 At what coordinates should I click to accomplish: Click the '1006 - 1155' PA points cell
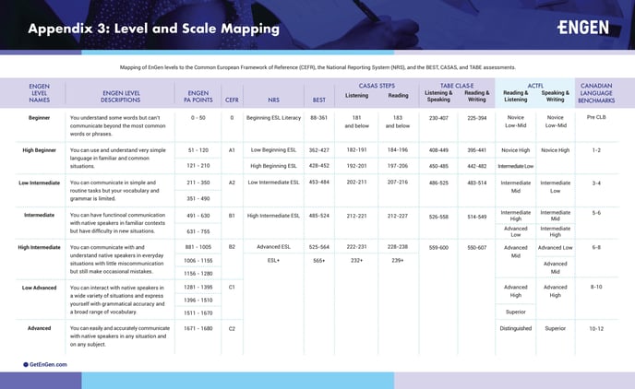pyautogui.click(x=198, y=261)
